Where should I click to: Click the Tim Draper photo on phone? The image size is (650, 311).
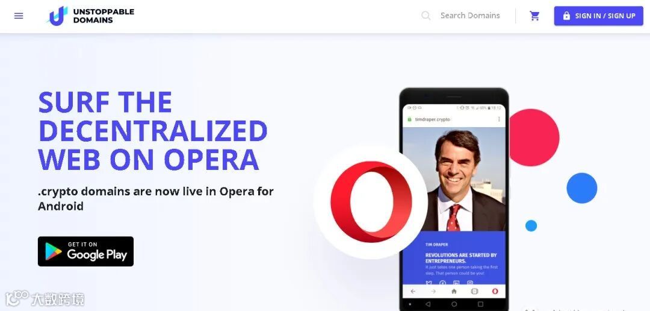[454, 179]
